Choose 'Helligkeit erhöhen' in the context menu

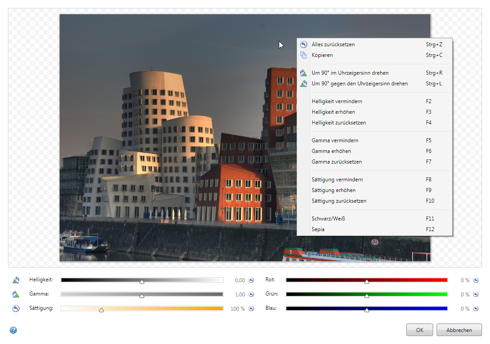(x=333, y=112)
